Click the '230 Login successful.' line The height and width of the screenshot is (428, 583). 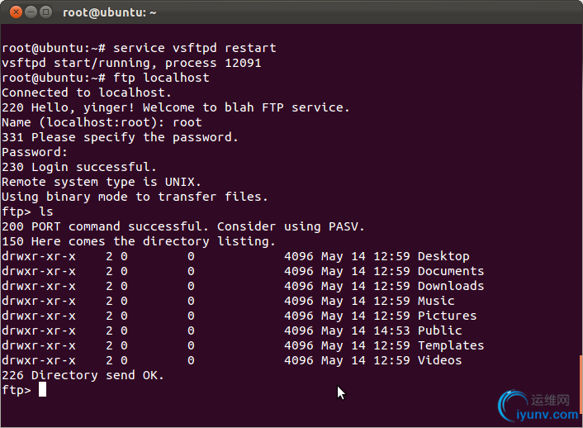pyautogui.click(x=78, y=167)
